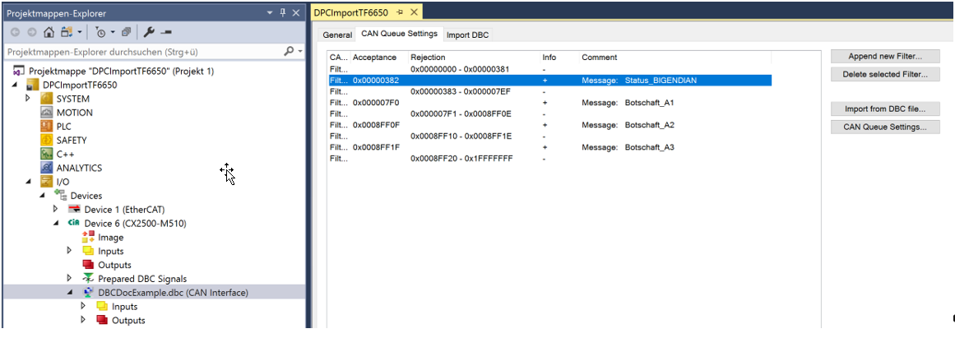Click the CAN Queue Settings... button
The image size is (955, 338).
coord(885,127)
